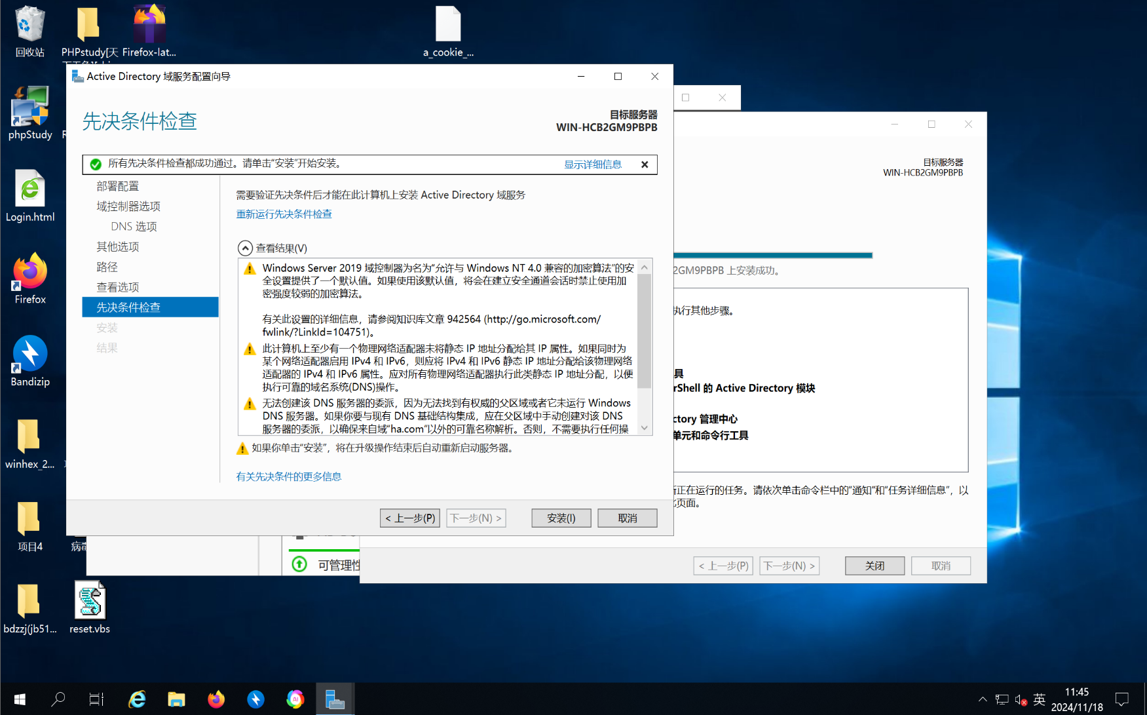
Task: Click 取消 in the AD configuration wizard
Action: pyautogui.click(x=628, y=518)
